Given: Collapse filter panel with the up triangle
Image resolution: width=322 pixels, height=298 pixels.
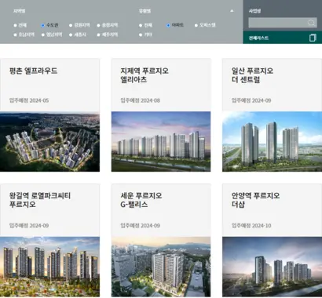Looking at the screenshot, I should pyautogui.click(x=232, y=11).
